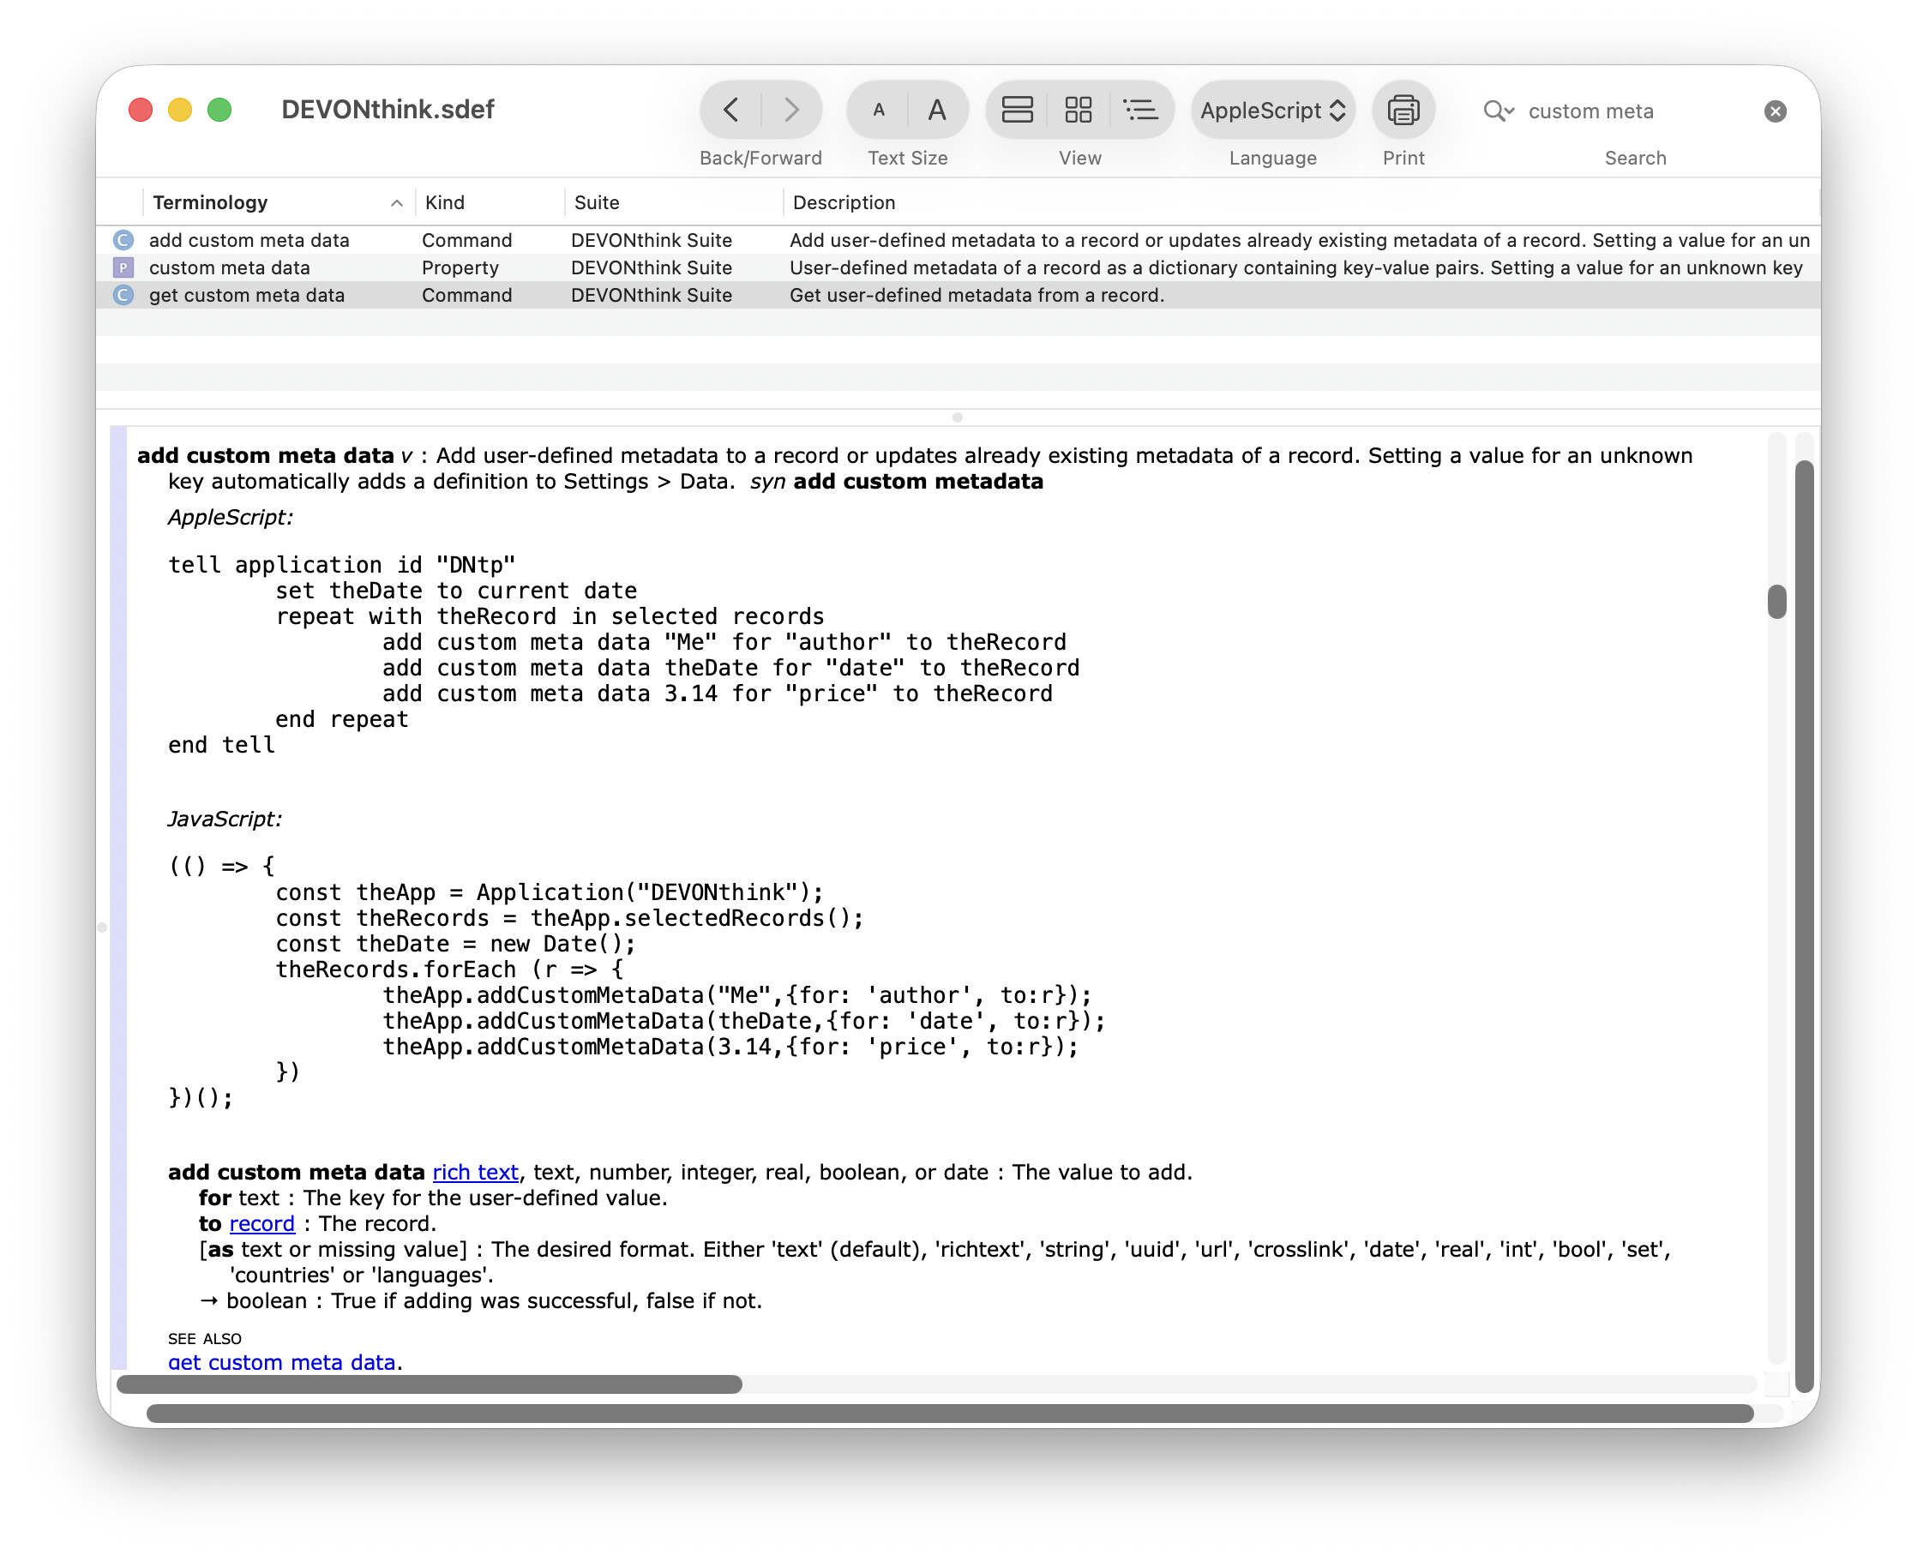Clear the search field text

[1774, 111]
